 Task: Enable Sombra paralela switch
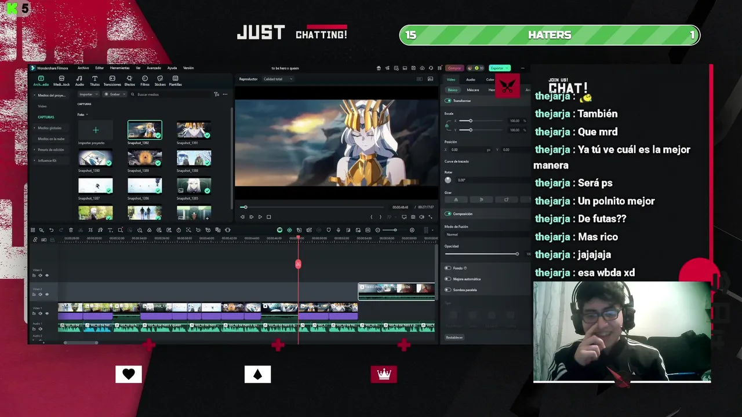tap(448, 290)
